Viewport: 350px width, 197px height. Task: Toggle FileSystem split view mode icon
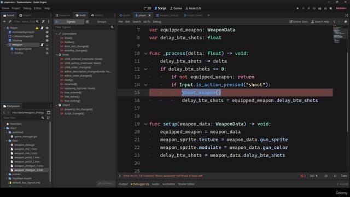point(49,113)
